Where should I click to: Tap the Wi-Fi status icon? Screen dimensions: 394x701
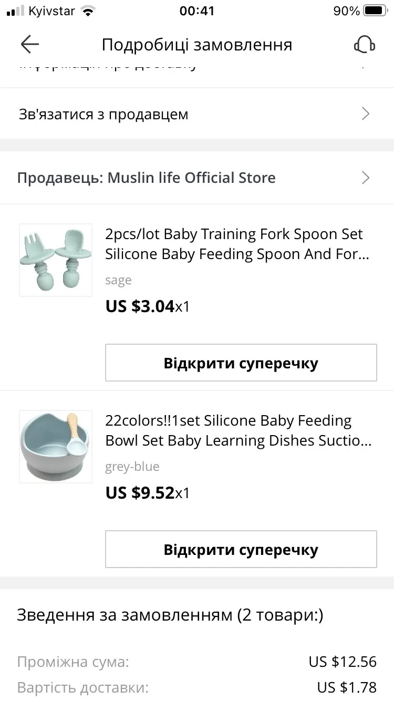point(88,11)
